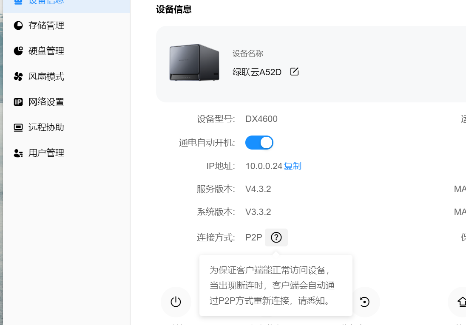This screenshot has width=466, height=325.
Task: Toggle the auto power-on switch
Action: click(x=259, y=143)
